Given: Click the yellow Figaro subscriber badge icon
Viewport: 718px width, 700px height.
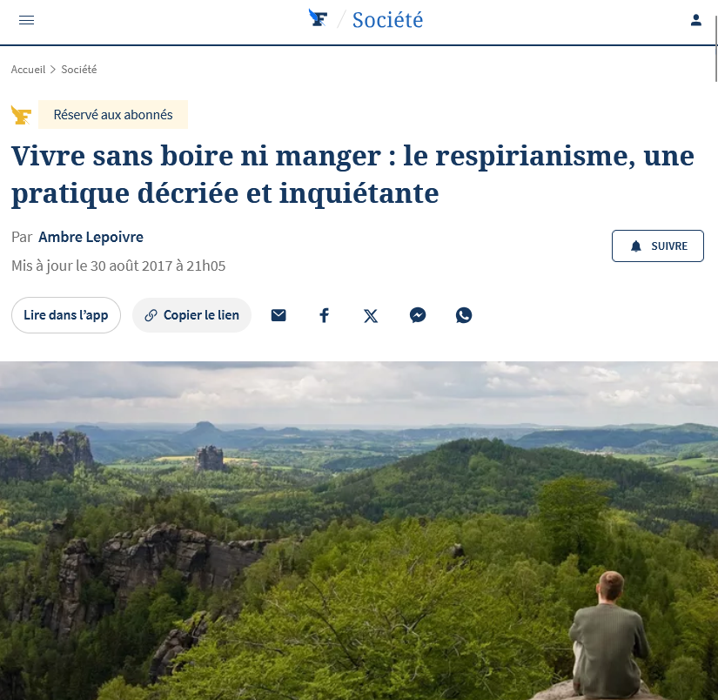Looking at the screenshot, I should [21, 115].
